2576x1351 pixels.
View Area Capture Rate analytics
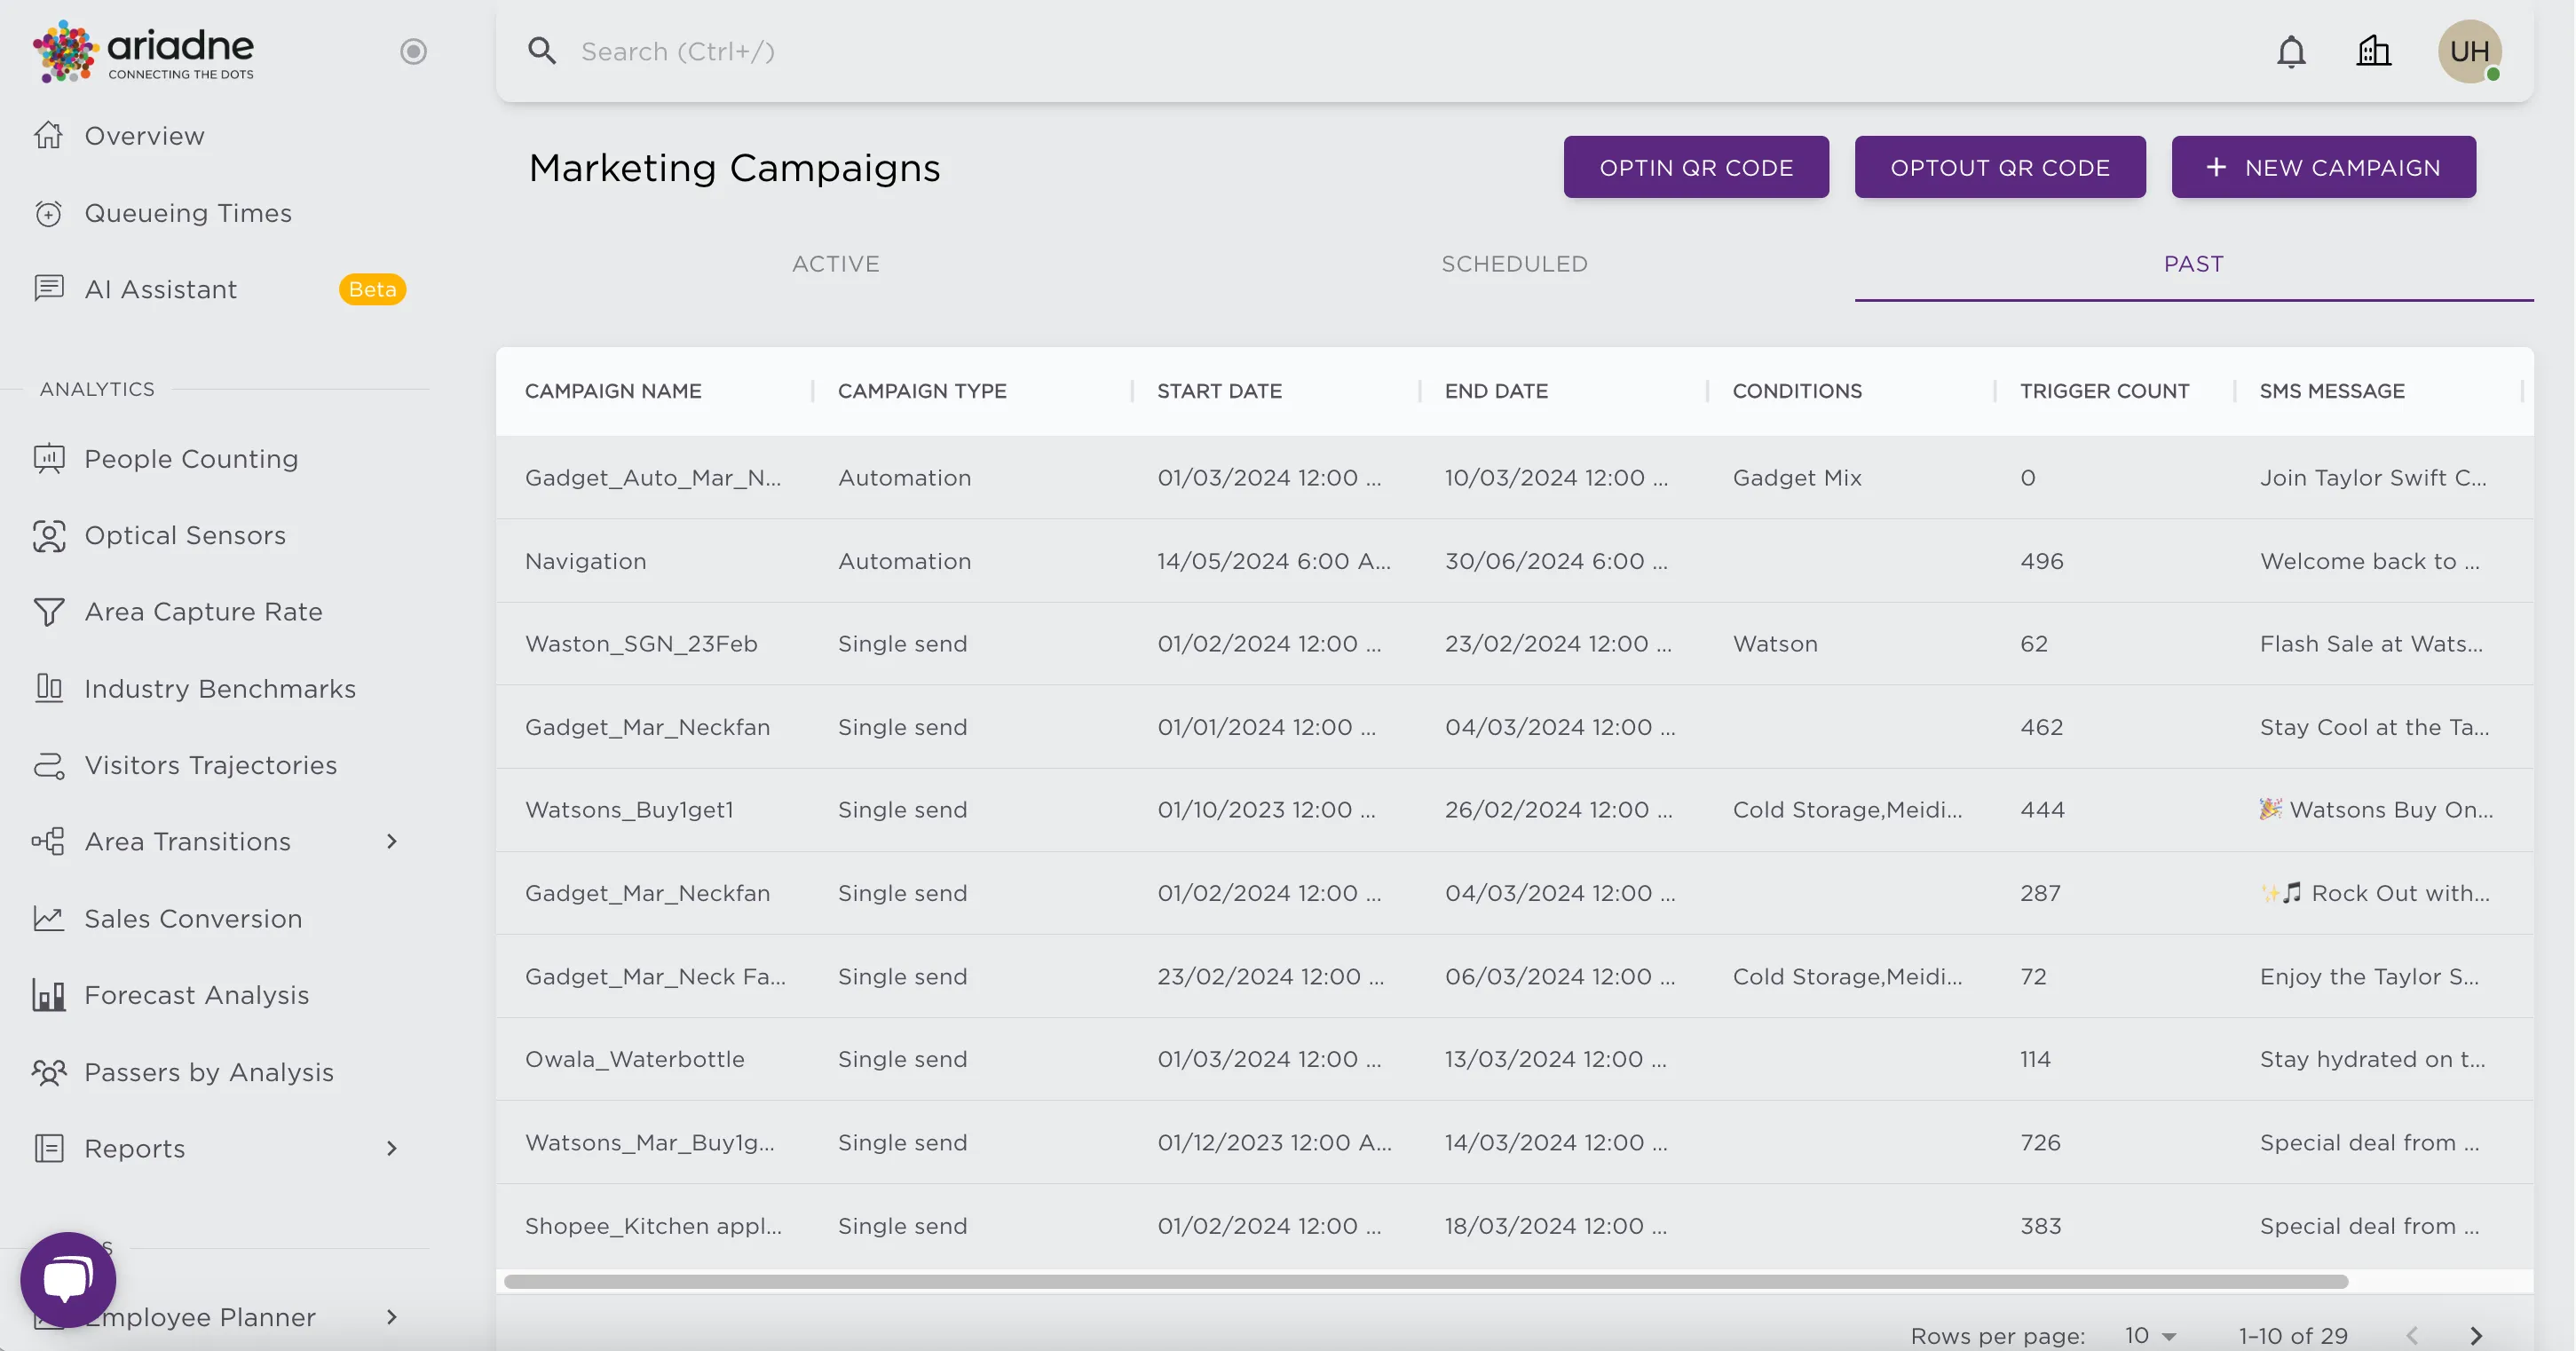coord(203,611)
